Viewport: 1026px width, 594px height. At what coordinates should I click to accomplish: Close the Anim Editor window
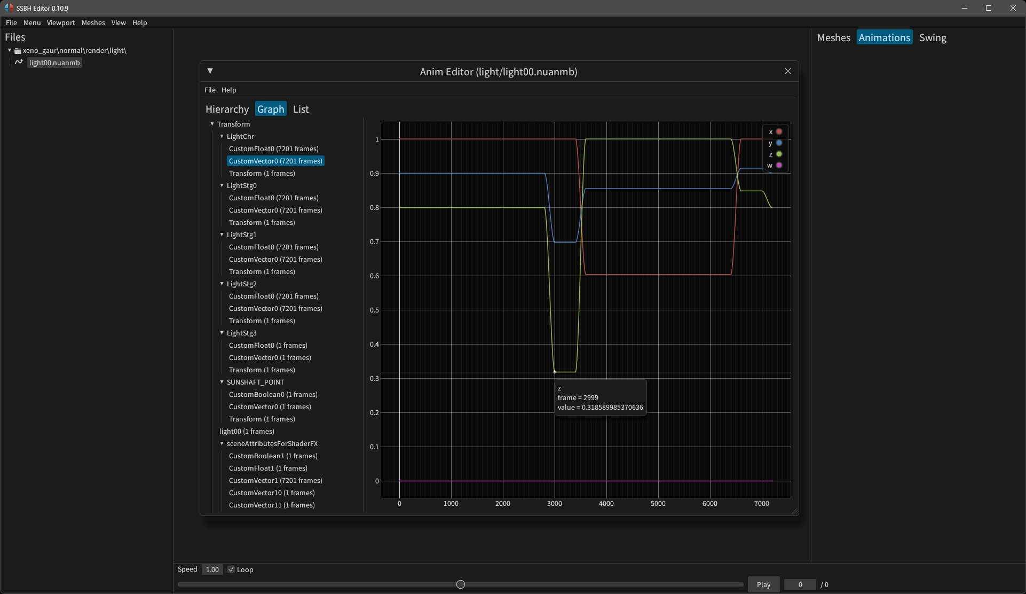coord(787,71)
